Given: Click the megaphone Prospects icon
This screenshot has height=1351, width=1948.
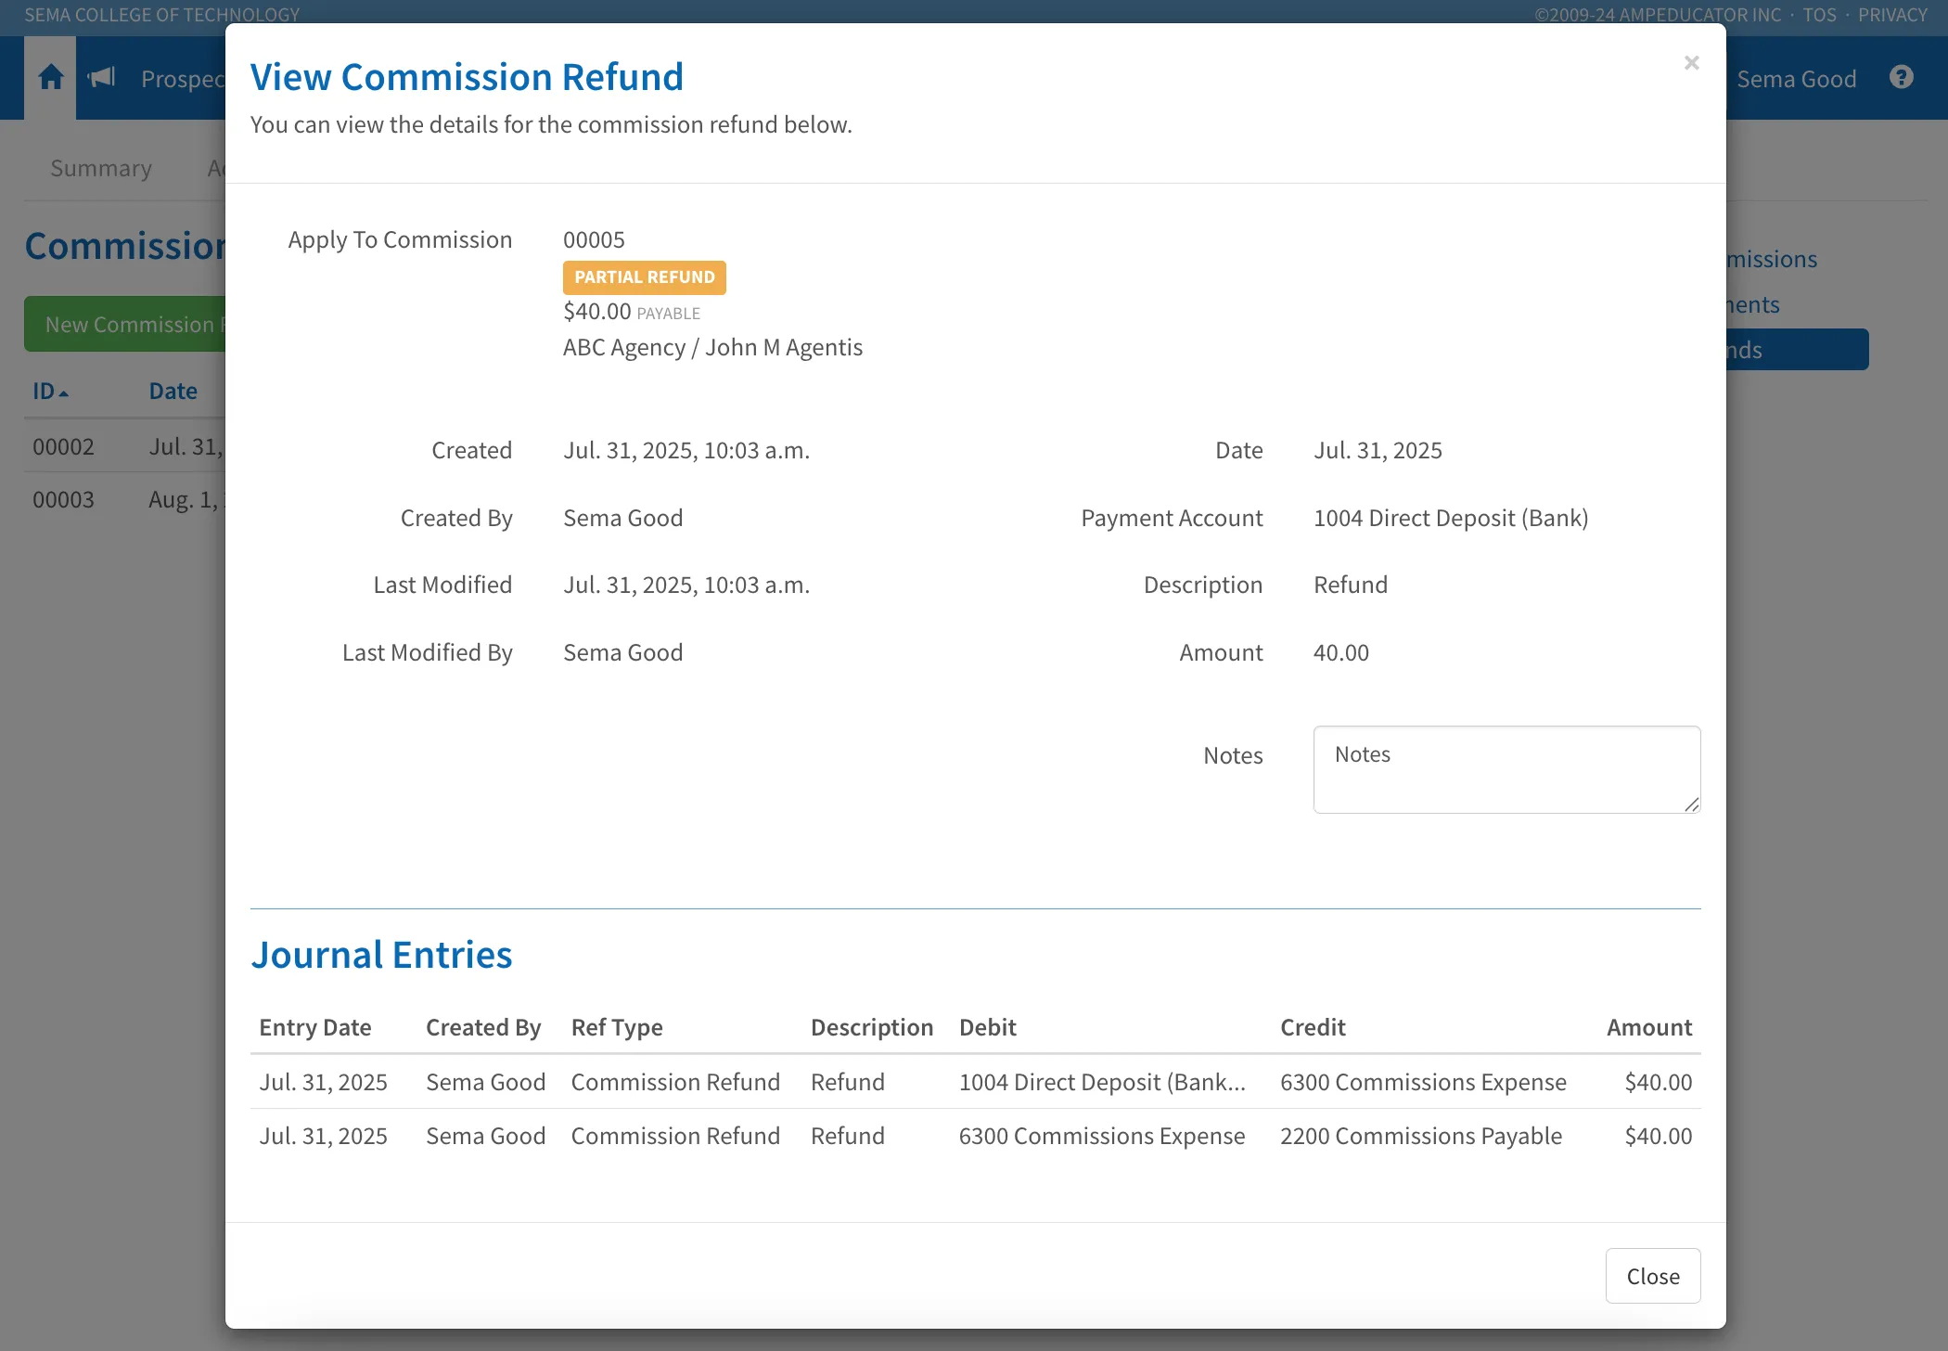Looking at the screenshot, I should 101,78.
